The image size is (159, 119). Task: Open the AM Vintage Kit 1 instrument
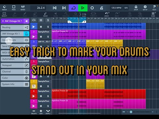(15, 34)
